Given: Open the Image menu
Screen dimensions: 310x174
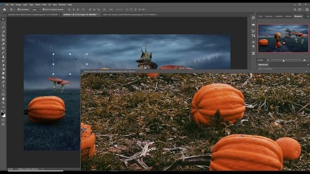Looking at the screenshot, I should coord(18,4).
